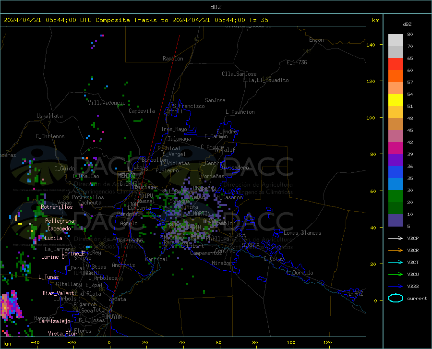The image size is (432, 349).
Task: Click the L_Dormida map label
Action: pos(300,273)
